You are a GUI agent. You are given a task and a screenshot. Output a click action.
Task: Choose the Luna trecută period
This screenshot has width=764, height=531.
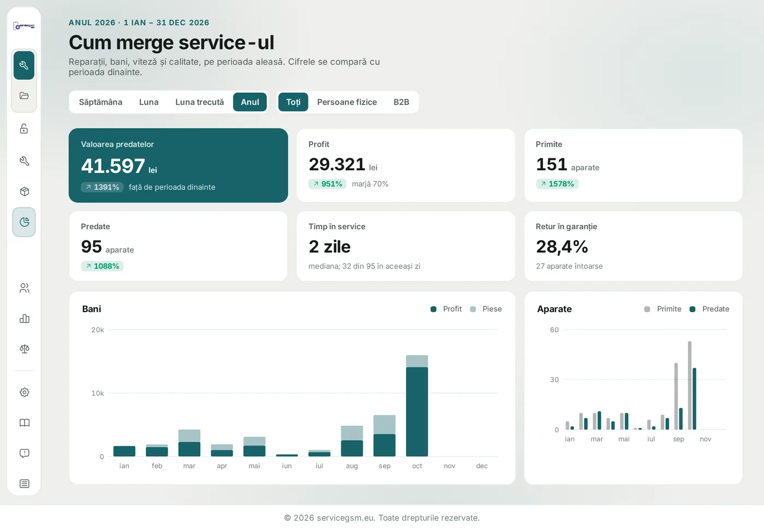(x=200, y=102)
